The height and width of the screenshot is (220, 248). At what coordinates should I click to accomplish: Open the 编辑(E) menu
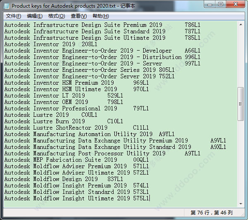pyautogui.click(x=35, y=16)
